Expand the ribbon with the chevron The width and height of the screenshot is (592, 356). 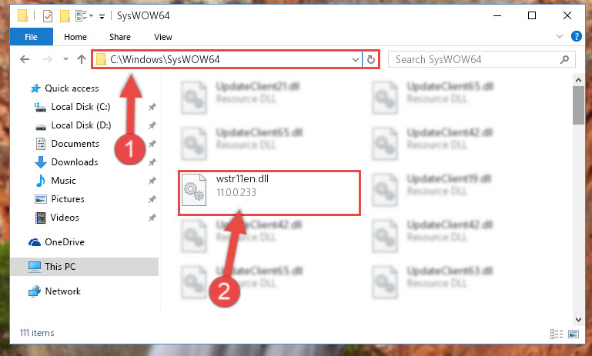click(x=560, y=37)
